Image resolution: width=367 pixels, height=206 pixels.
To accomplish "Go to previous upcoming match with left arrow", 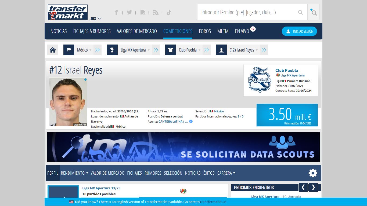I will click(x=303, y=187).
